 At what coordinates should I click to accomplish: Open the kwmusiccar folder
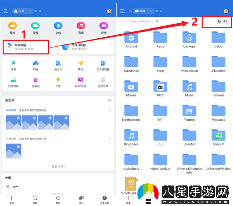pyautogui.click(x=190, y=64)
